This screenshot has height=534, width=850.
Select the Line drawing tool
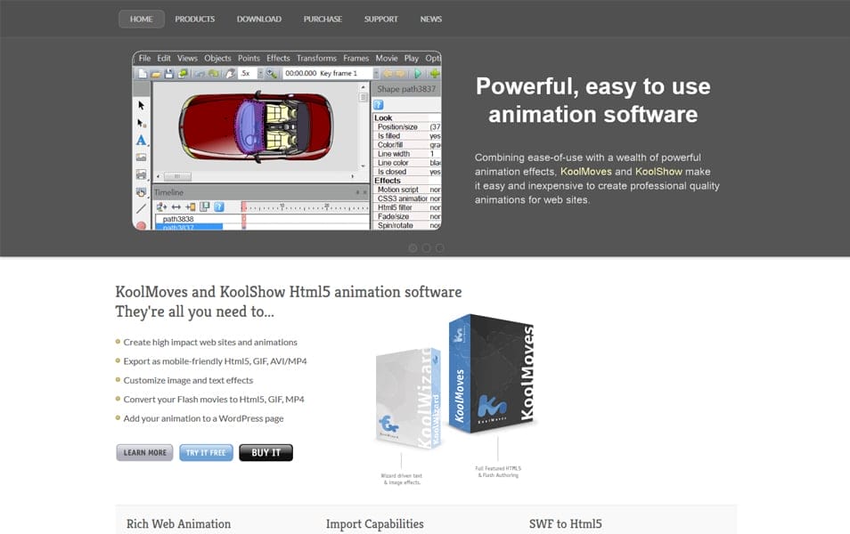141,208
